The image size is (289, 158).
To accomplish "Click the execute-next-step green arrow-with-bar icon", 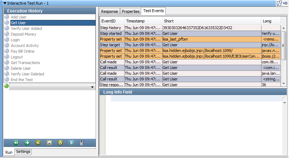I will coord(16,143).
